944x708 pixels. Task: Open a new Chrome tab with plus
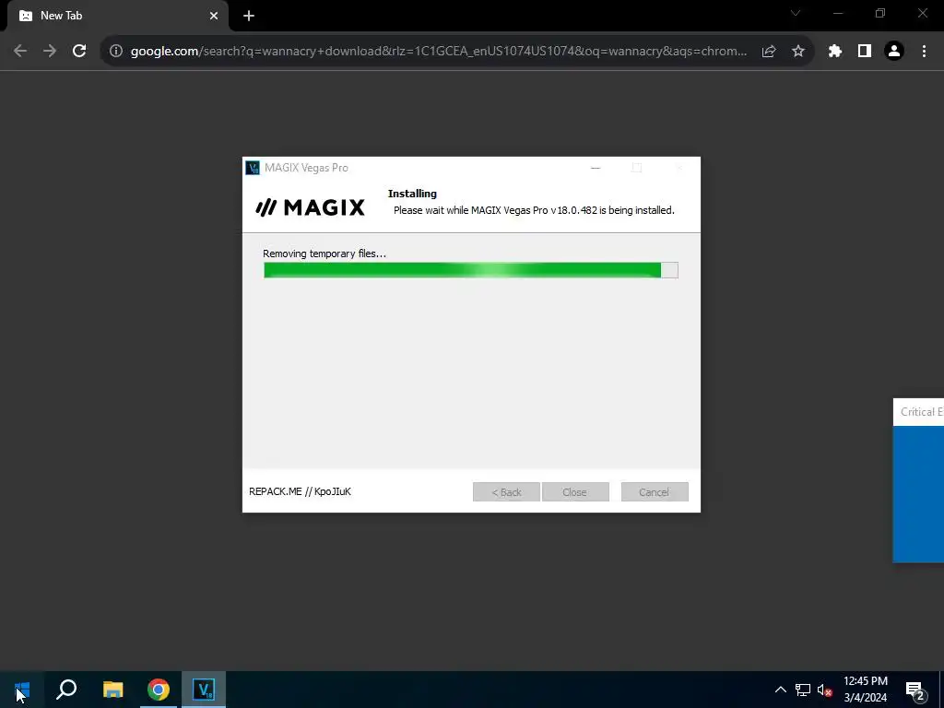click(249, 16)
